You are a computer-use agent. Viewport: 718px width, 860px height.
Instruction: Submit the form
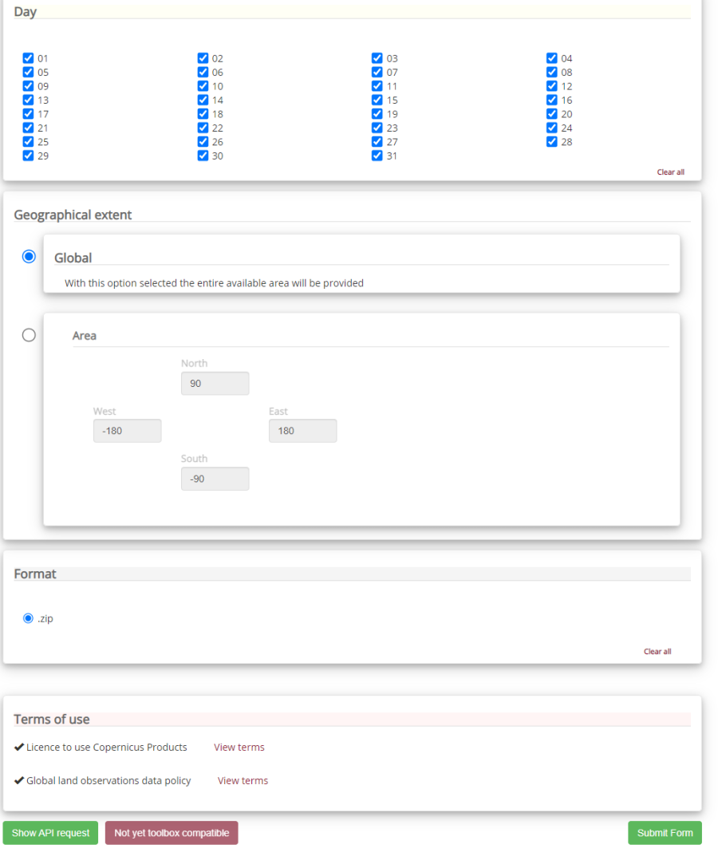click(x=665, y=833)
